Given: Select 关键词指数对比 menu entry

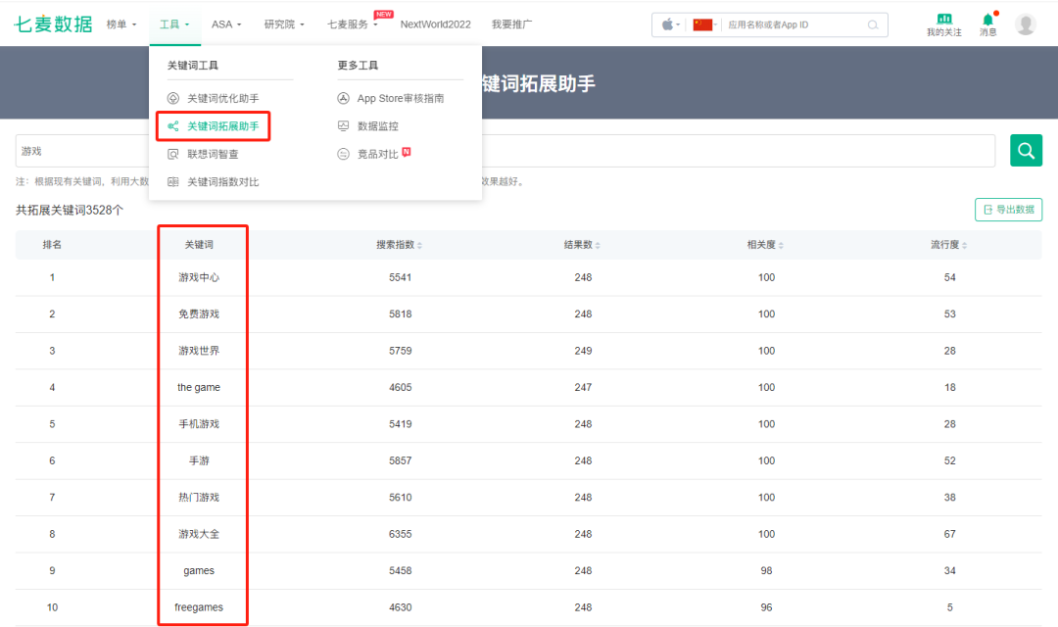Looking at the screenshot, I should coord(222,181).
